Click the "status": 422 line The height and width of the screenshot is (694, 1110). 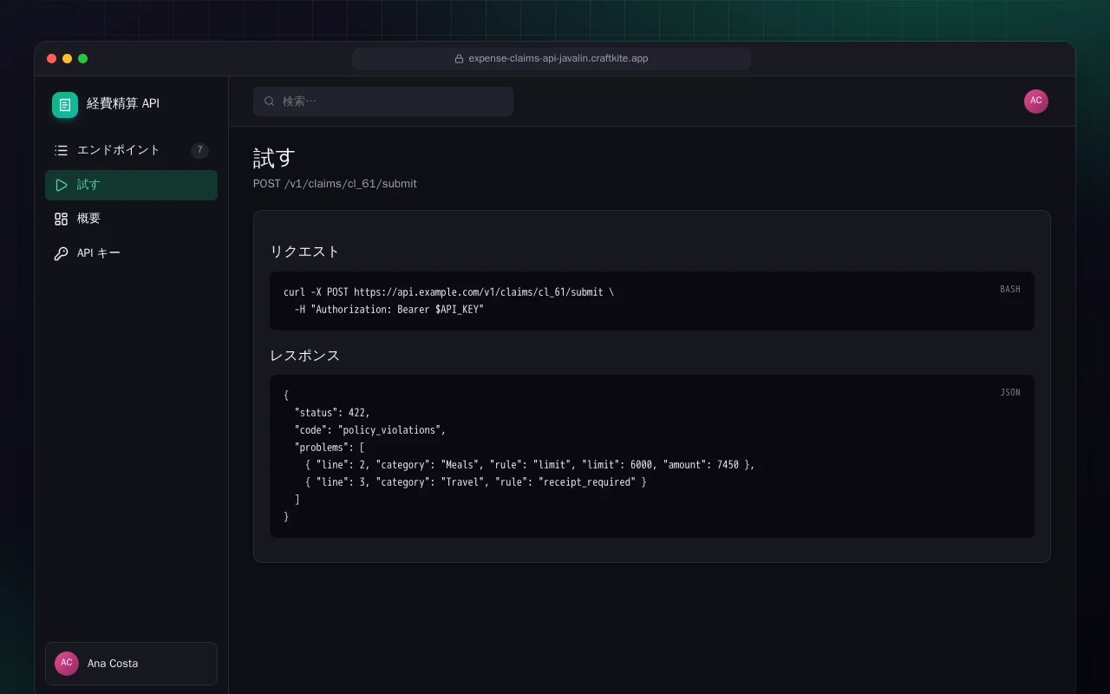click(332, 413)
